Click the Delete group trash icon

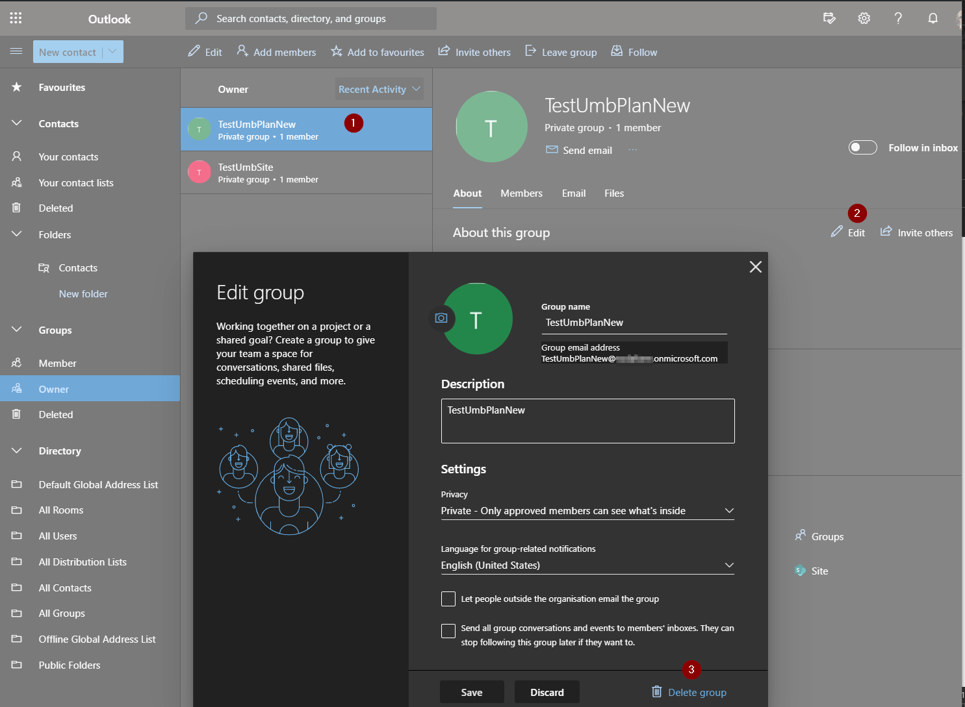[x=656, y=692]
